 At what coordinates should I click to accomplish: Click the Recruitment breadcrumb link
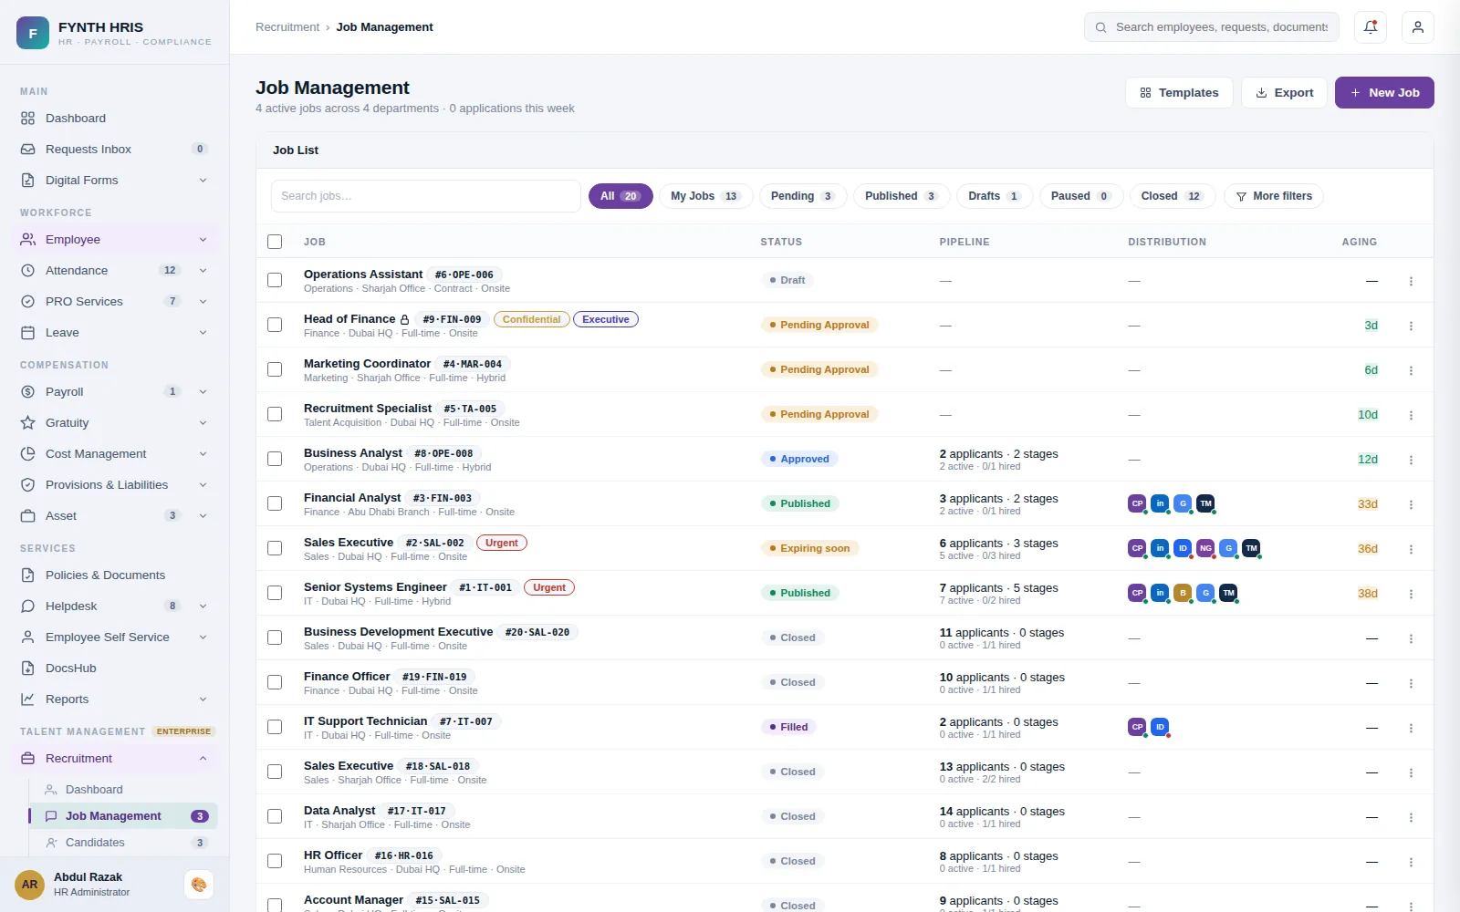click(287, 27)
